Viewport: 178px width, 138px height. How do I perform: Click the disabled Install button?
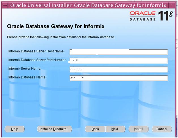139,129
